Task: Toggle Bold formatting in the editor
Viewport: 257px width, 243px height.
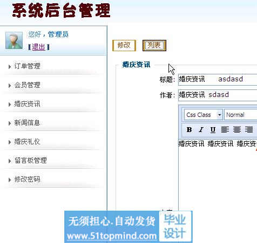Action: [189, 129]
